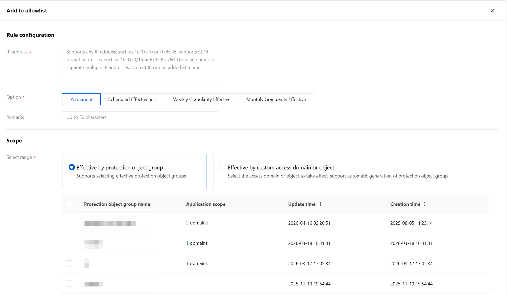This screenshot has width=507, height=294.
Task: Check the row updated 2026-03-18 10:31:31
Action: pos(69,243)
